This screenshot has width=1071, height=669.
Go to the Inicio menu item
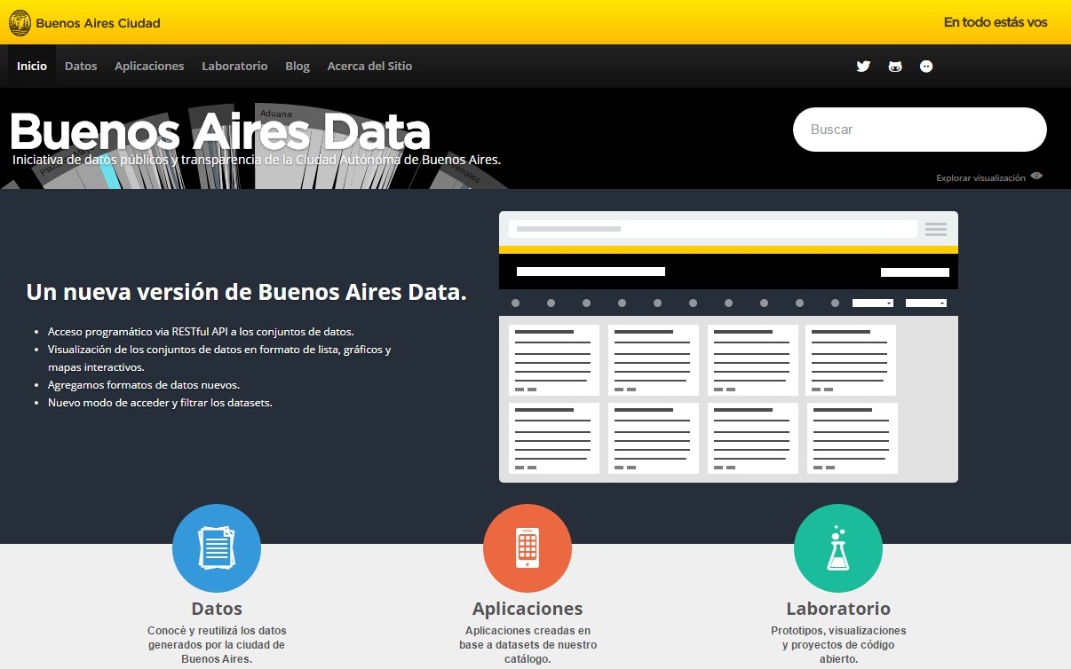click(x=32, y=67)
